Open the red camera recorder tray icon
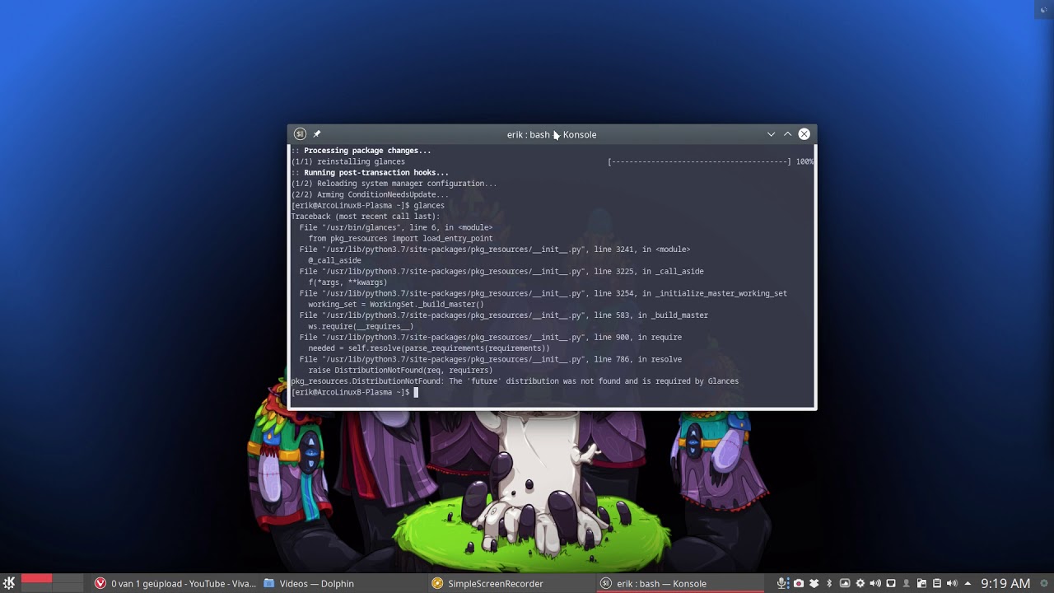The width and height of the screenshot is (1054, 593). (x=799, y=583)
